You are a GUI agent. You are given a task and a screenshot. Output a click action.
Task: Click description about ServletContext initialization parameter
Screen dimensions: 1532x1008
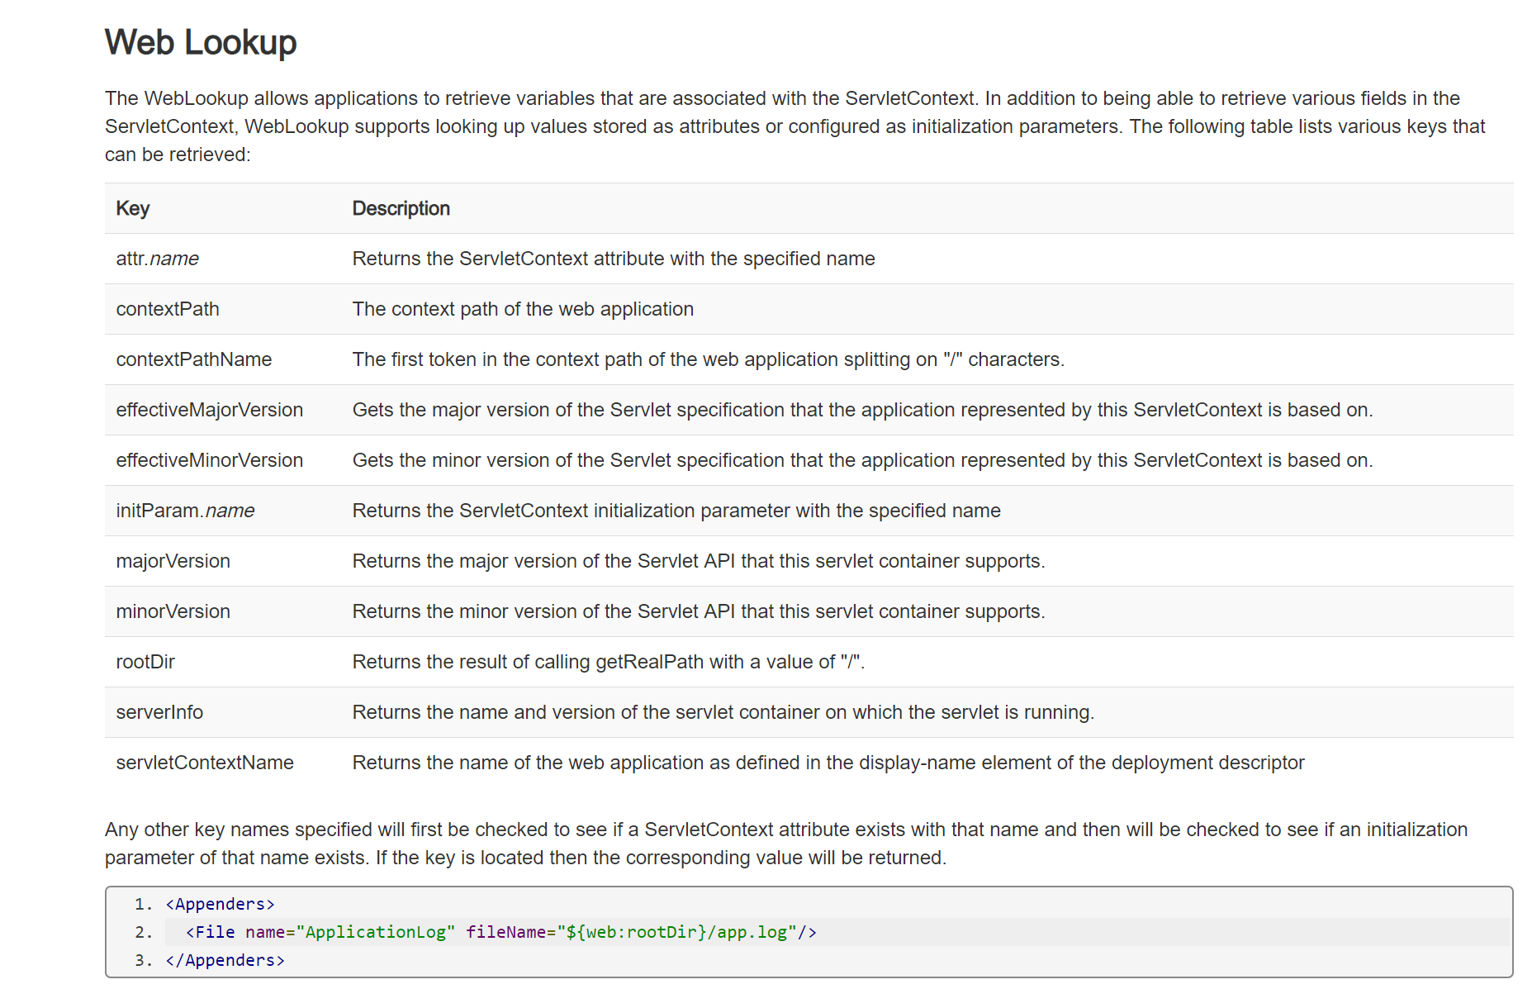(x=676, y=511)
